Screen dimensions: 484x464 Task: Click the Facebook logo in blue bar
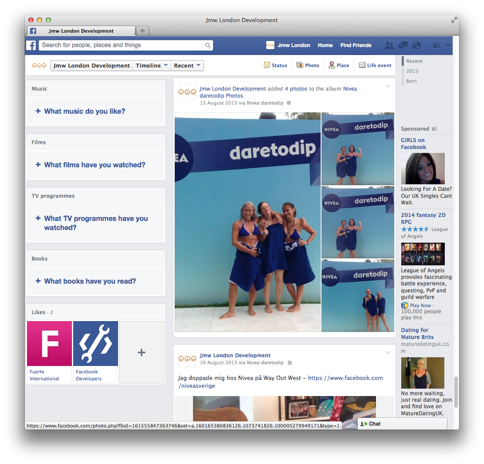coord(31,45)
